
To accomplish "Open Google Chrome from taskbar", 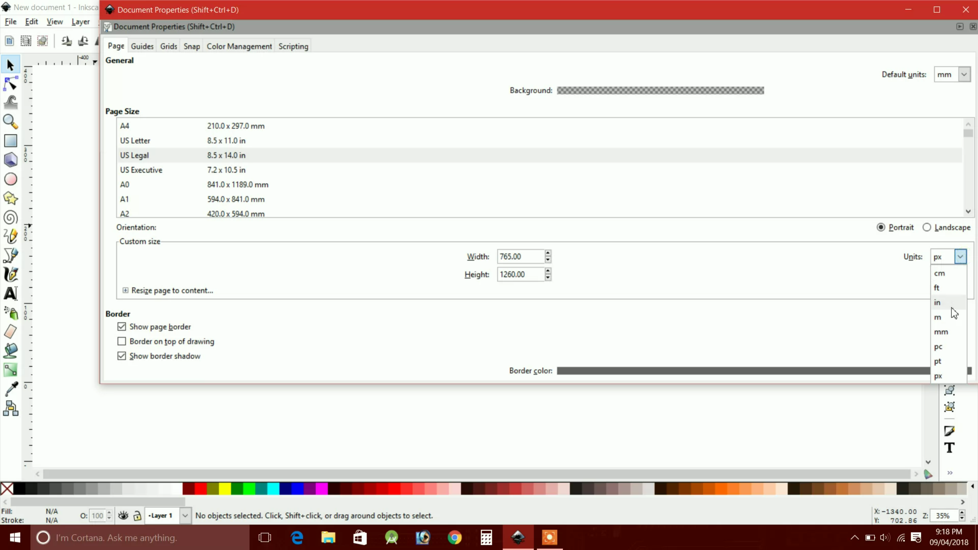I will (x=454, y=538).
